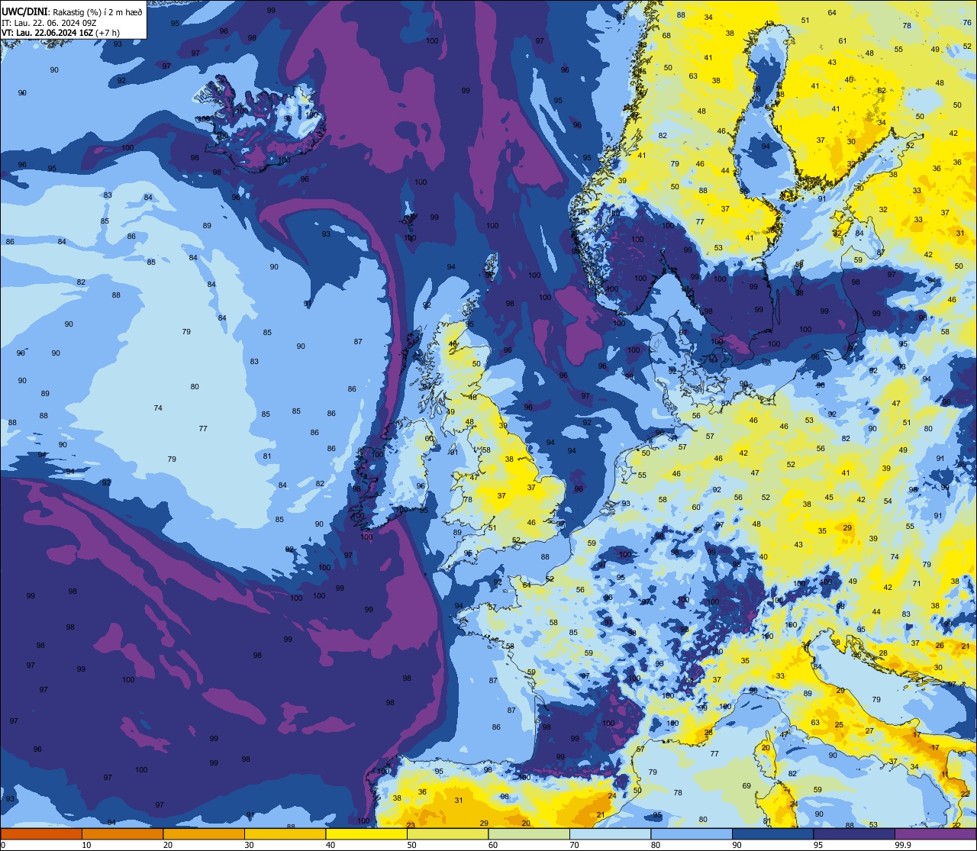Click the 20–30% amber legend swatch
Screen dimensions: 977x851
point(204,833)
